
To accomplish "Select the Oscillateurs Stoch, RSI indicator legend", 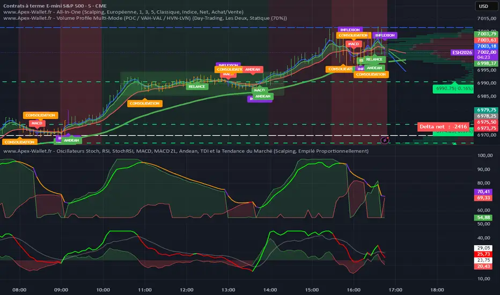I will (186, 151).
